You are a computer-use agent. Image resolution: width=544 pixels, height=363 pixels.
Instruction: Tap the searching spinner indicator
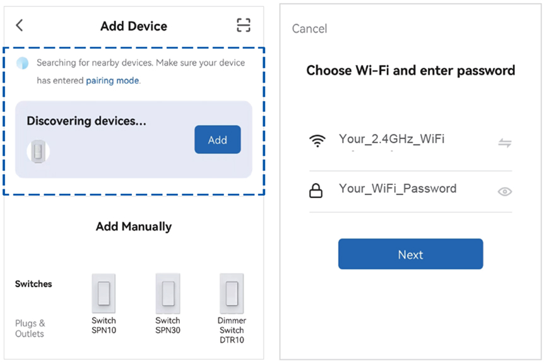tap(23, 63)
